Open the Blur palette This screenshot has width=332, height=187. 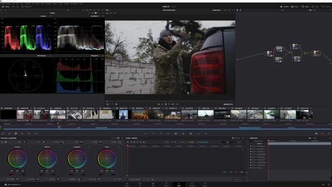click(191, 134)
